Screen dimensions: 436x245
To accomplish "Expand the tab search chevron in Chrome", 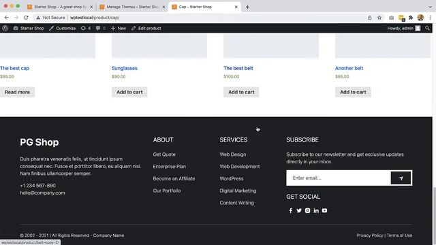I will pos(430,7).
